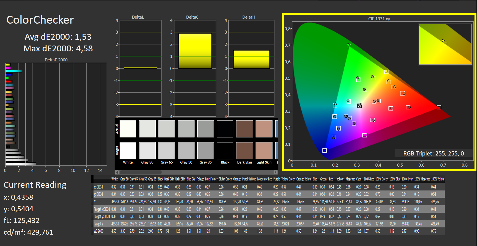Click the 'Dark Skin' column header in data table
The width and height of the screenshot is (477, 246).
point(169,179)
